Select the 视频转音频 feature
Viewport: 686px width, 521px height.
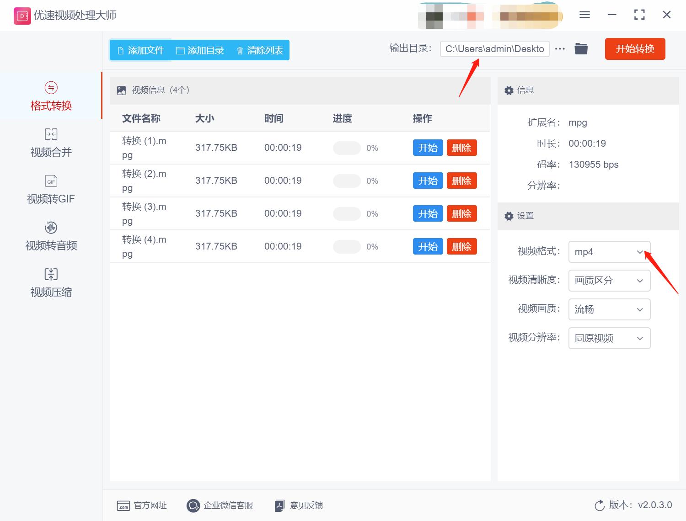point(50,236)
